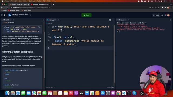The width and height of the screenshot is (173, 97).
Task: Close the 'Python for Beginners' browser tab
Action: point(50,5)
